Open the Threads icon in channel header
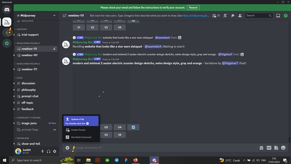Screen dimensions: 291x164 (x=214, y=16)
